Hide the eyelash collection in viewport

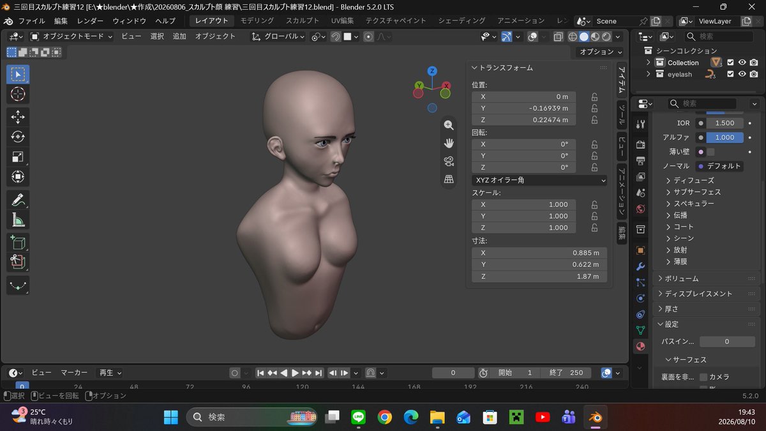click(x=742, y=74)
